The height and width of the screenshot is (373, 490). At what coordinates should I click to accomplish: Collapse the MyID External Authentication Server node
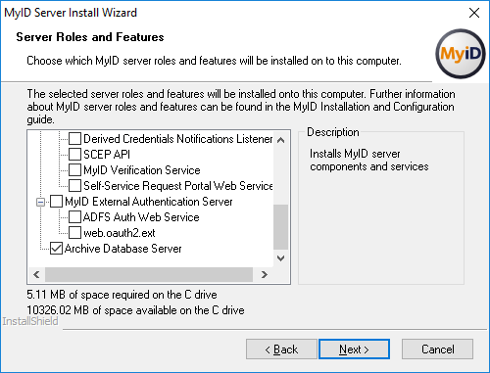[40, 203]
